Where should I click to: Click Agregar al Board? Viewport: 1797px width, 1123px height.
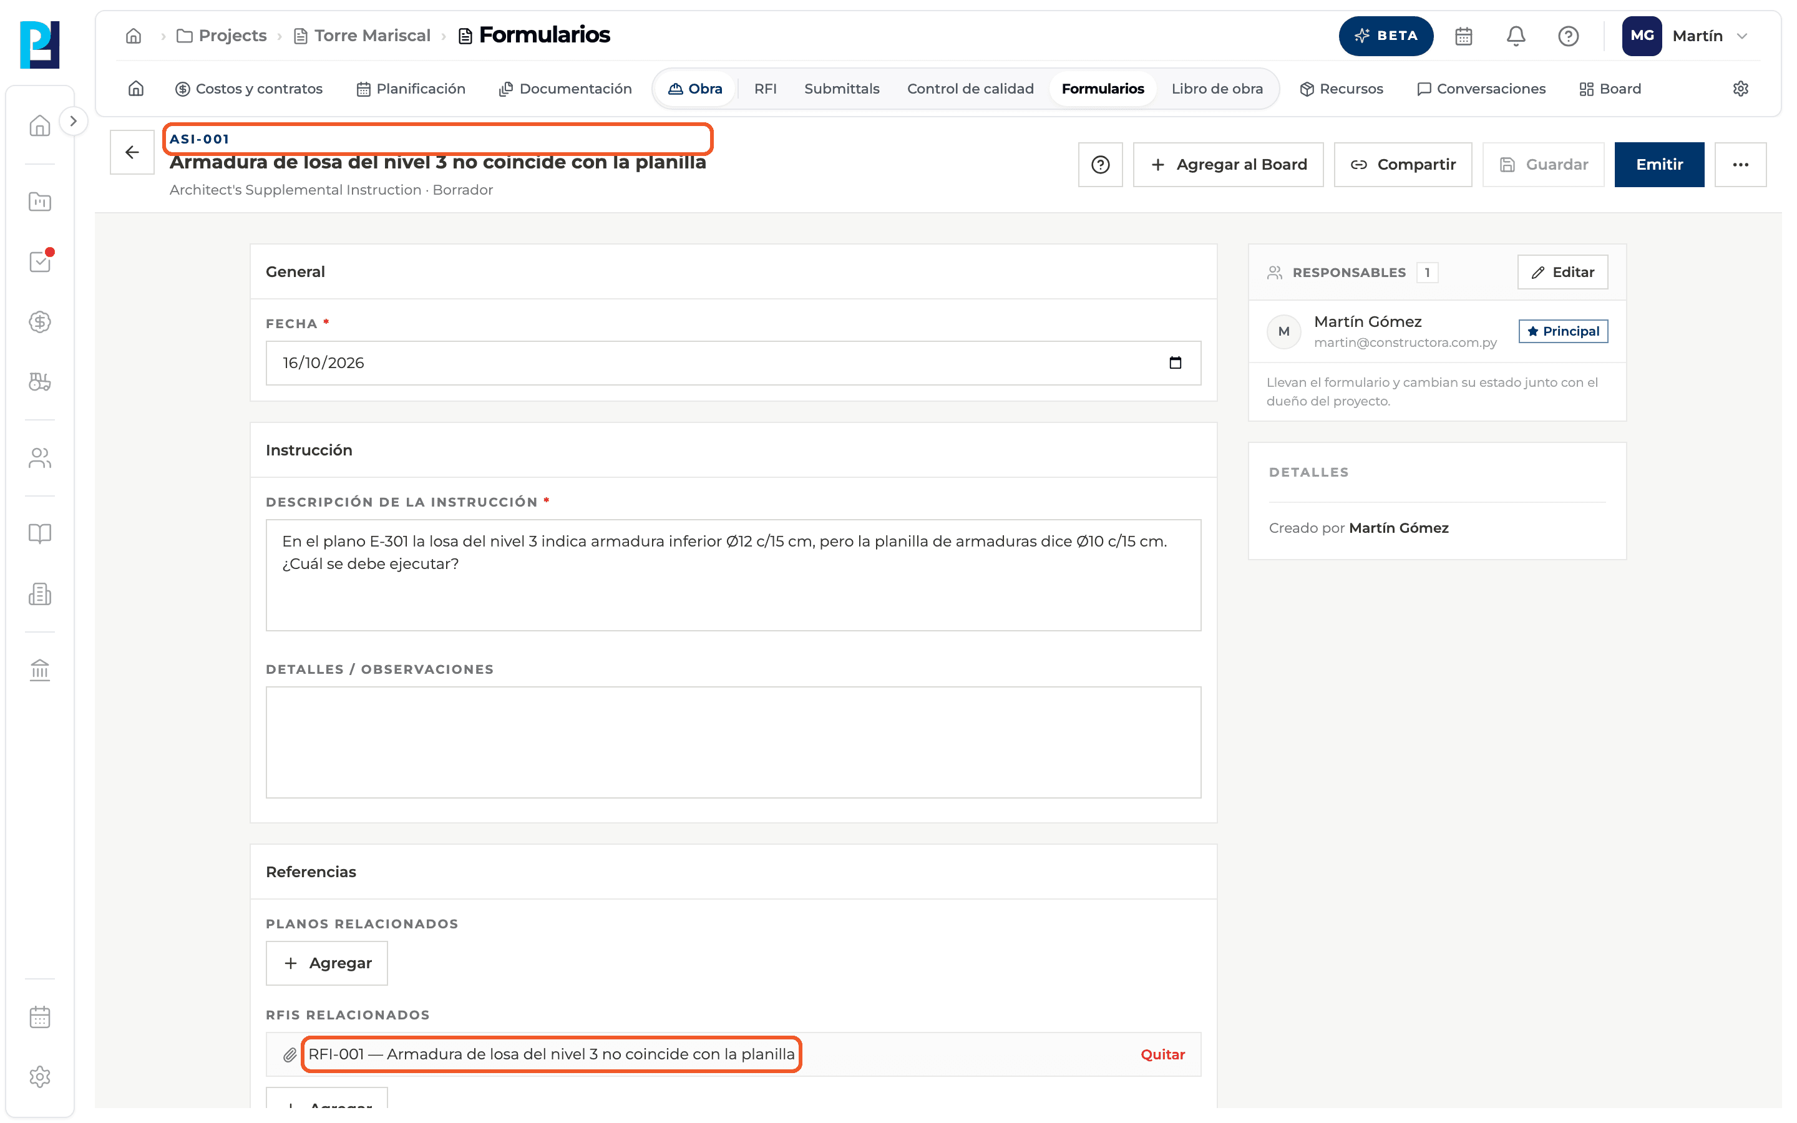coord(1227,164)
